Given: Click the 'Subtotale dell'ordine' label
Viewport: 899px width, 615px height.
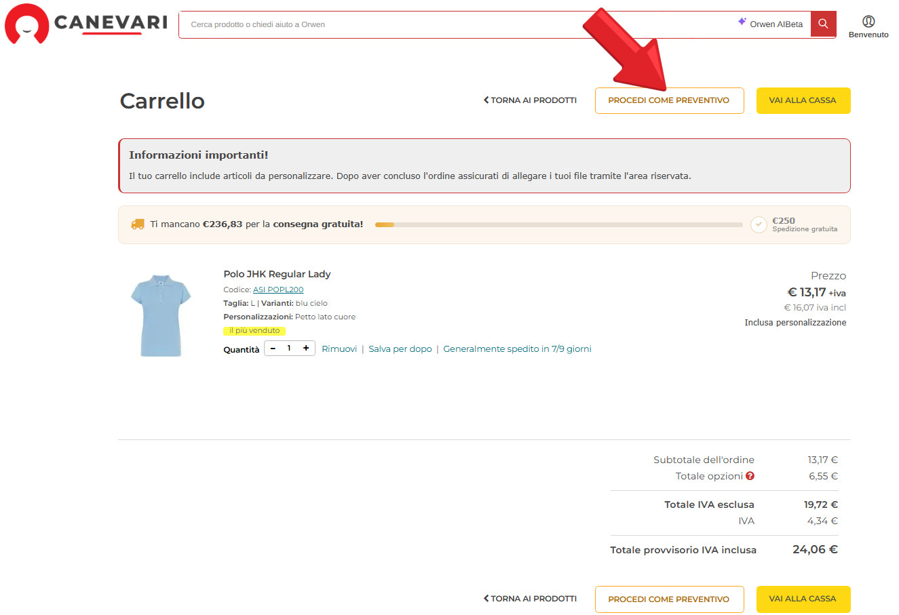Looking at the screenshot, I should pos(704,460).
